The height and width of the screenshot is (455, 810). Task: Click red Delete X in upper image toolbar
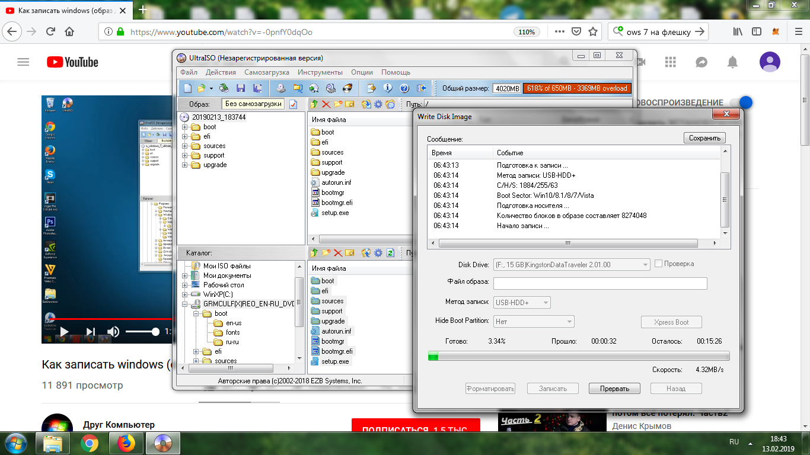click(326, 104)
